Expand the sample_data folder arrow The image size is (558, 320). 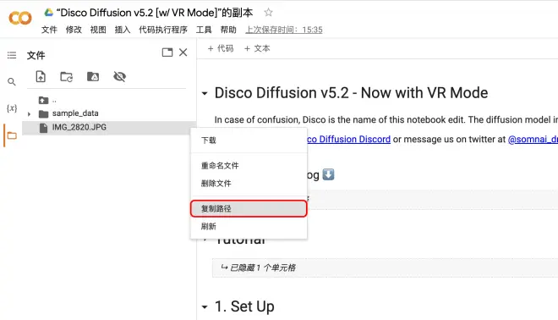pyautogui.click(x=30, y=114)
